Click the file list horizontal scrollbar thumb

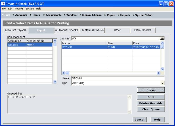[68, 73]
